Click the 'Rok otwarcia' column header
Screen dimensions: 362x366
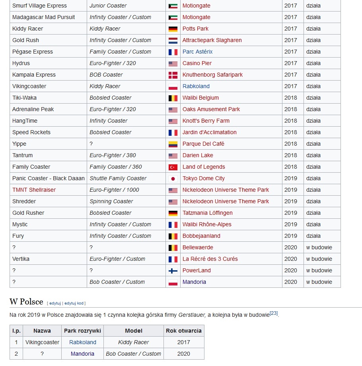point(183,331)
